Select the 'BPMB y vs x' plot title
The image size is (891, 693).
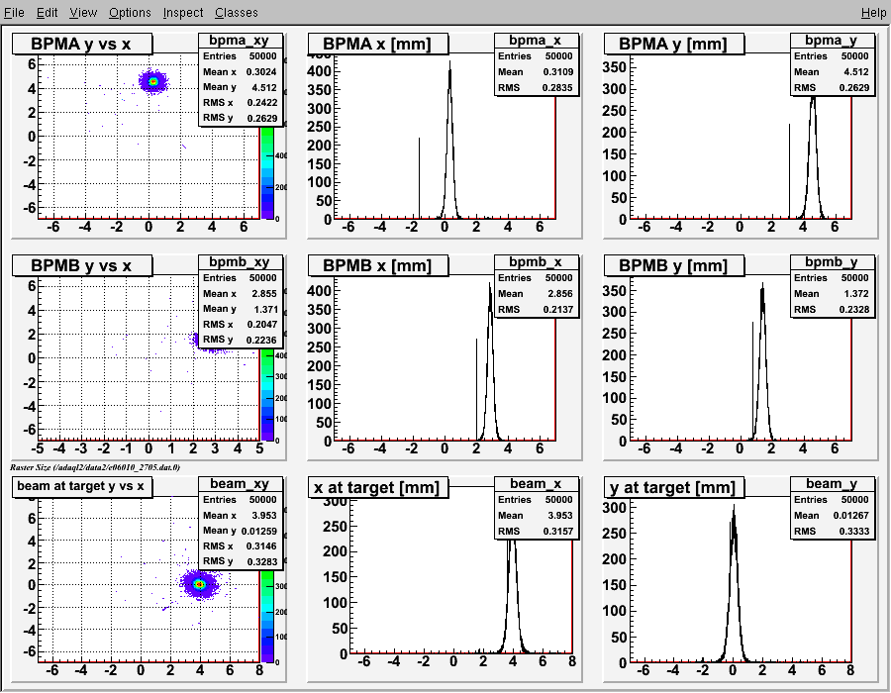(82, 265)
